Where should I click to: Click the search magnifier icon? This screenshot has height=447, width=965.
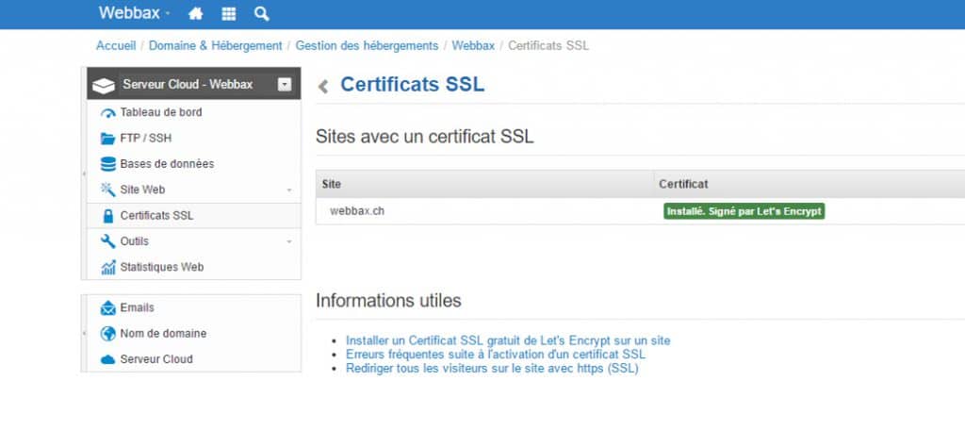coord(262,13)
